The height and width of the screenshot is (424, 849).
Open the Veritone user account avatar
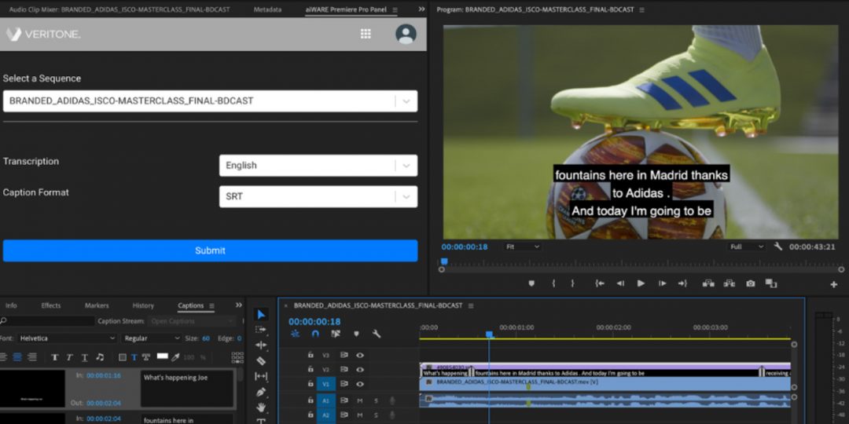(x=406, y=34)
